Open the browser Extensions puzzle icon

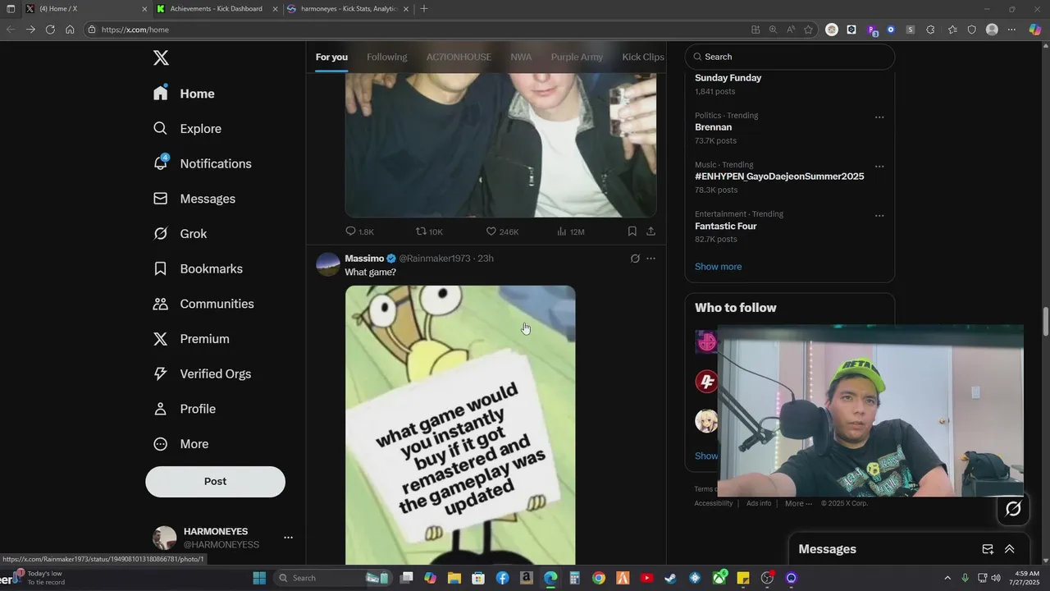[x=930, y=30]
